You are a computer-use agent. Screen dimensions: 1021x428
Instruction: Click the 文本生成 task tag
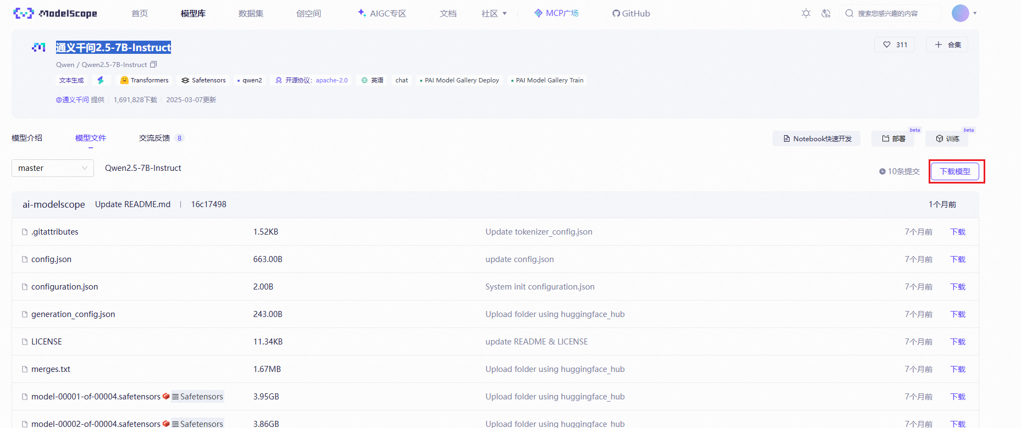(71, 80)
